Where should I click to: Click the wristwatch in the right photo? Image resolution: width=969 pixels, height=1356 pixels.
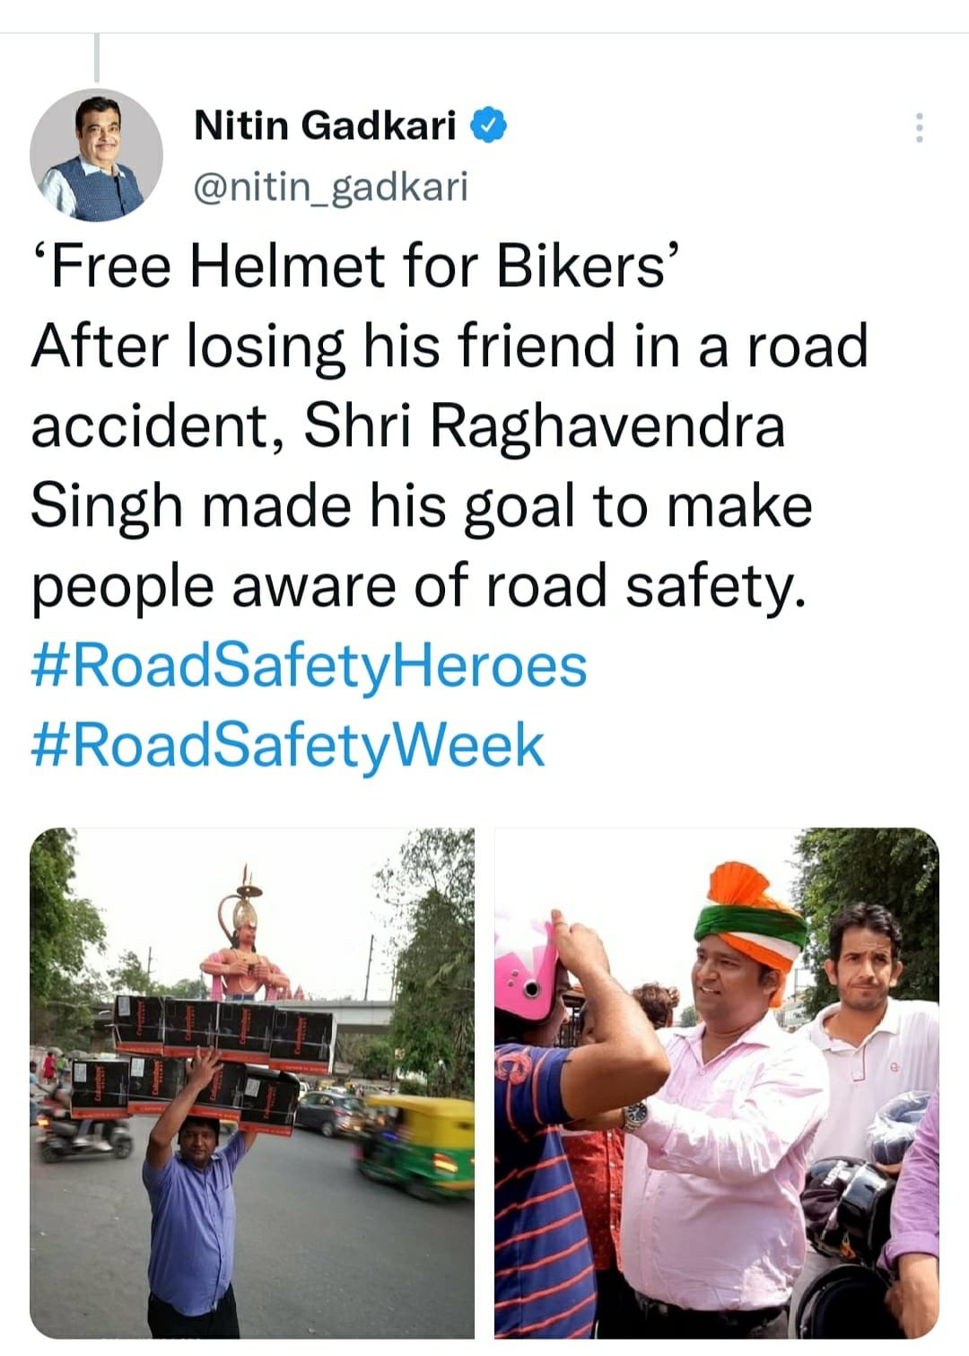tap(636, 1115)
